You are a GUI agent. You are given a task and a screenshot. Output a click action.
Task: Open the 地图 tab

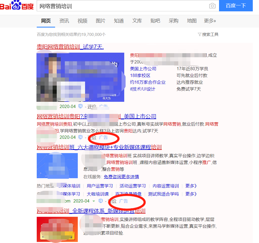click(191, 21)
